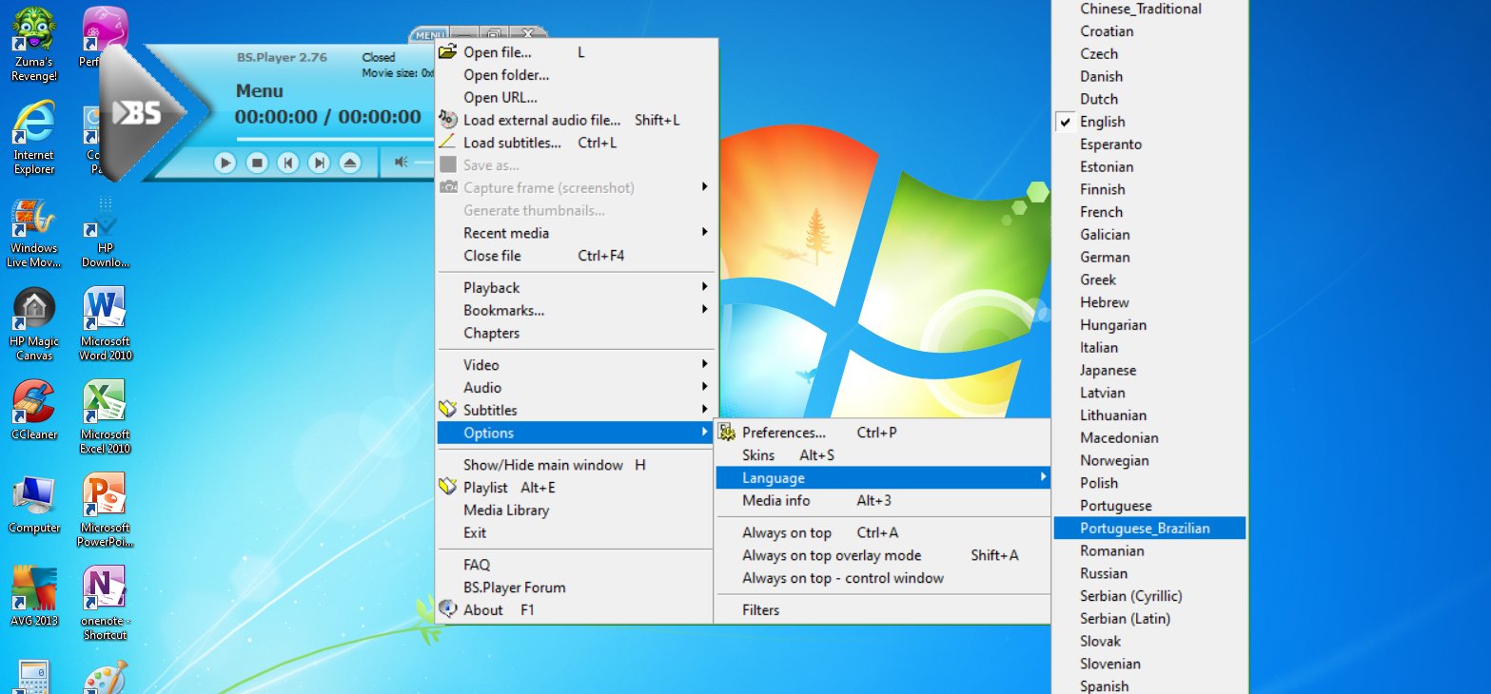The image size is (1491, 694).
Task: Toggle Always on top option
Action: click(x=882, y=532)
